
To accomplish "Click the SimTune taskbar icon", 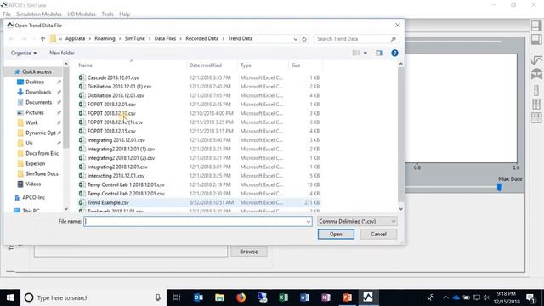I will pos(368,297).
